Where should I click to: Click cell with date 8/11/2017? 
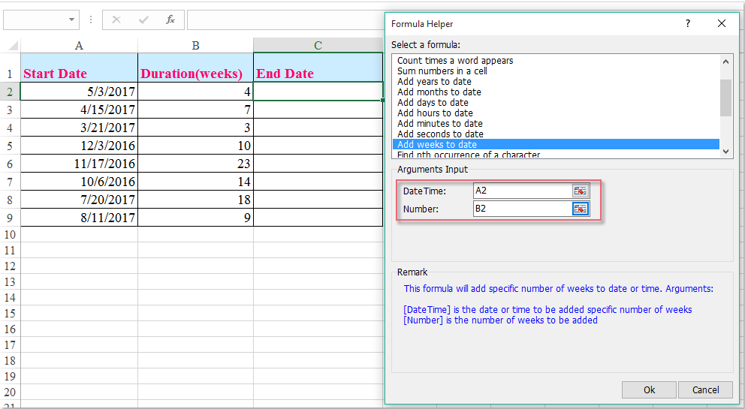(80, 218)
